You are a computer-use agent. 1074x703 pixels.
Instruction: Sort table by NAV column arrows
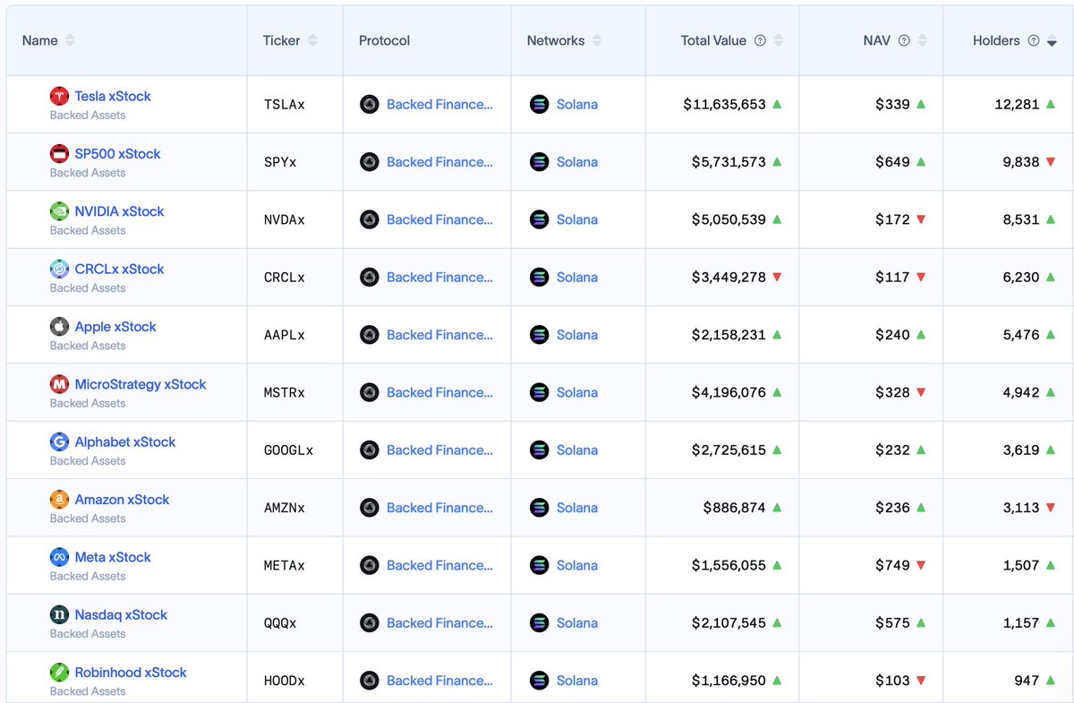(x=922, y=40)
